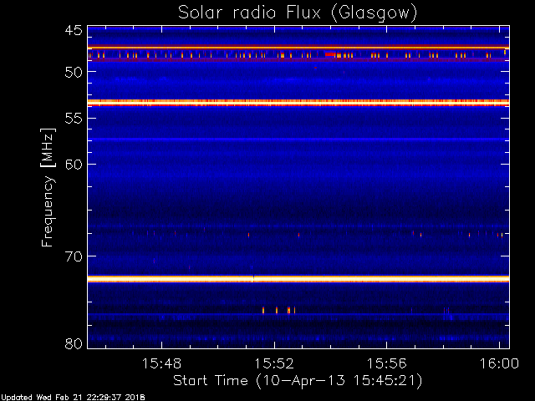Screen dimensions: 535x401
Task: Click the 16:00 time tick label
Action: [x=499, y=363]
